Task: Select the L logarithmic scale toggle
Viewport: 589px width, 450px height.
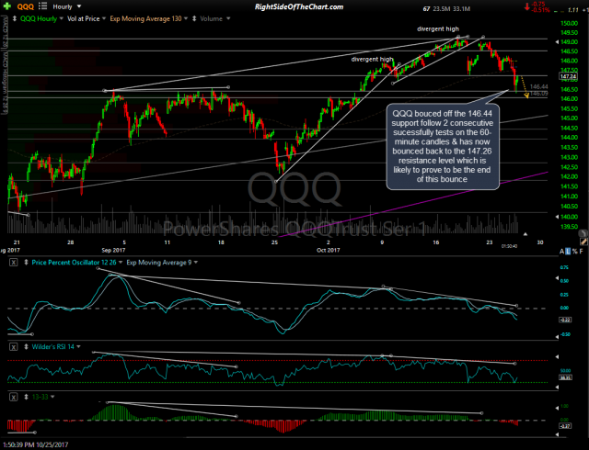Action: 568,252
